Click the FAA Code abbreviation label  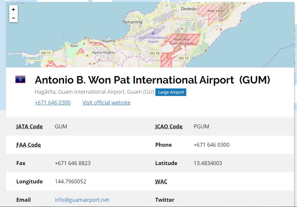pyautogui.click(x=29, y=145)
